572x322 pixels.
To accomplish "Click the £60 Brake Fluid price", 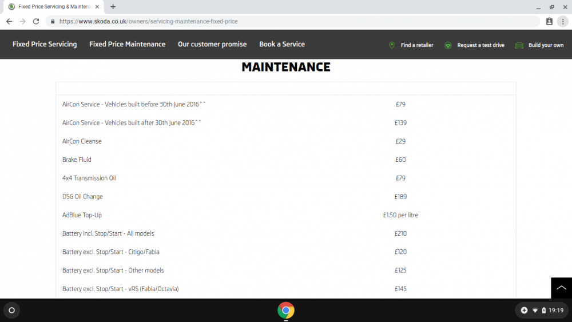I will [400, 160].
